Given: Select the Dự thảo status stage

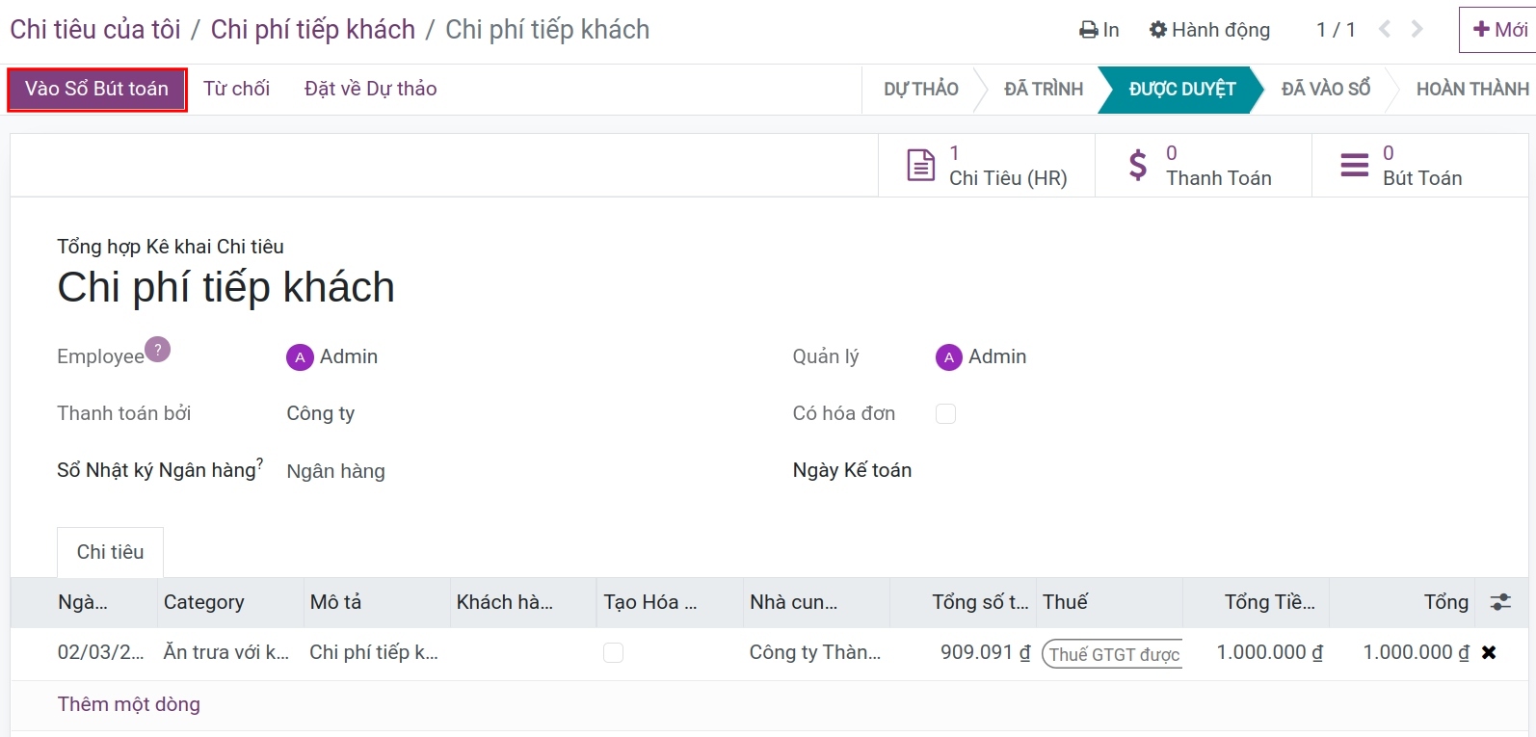Looking at the screenshot, I should (920, 89).
